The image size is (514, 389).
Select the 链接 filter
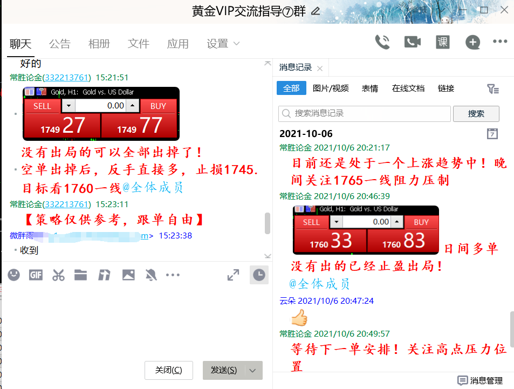[446, 88]
